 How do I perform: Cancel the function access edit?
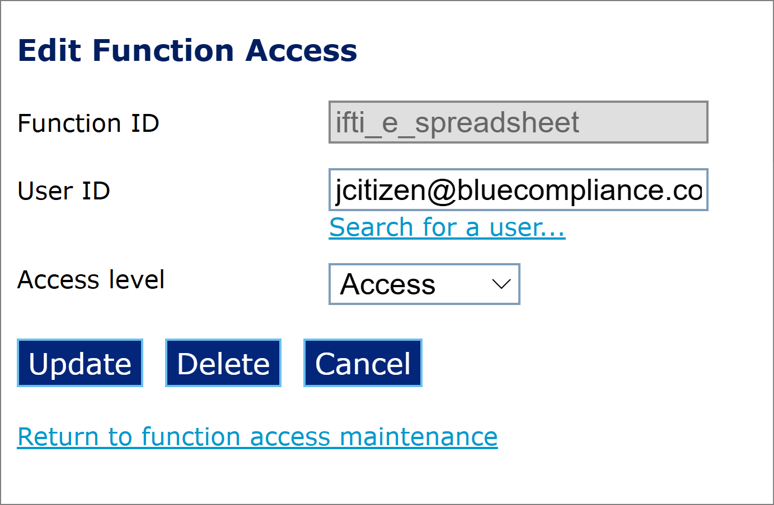pos(363,363)
